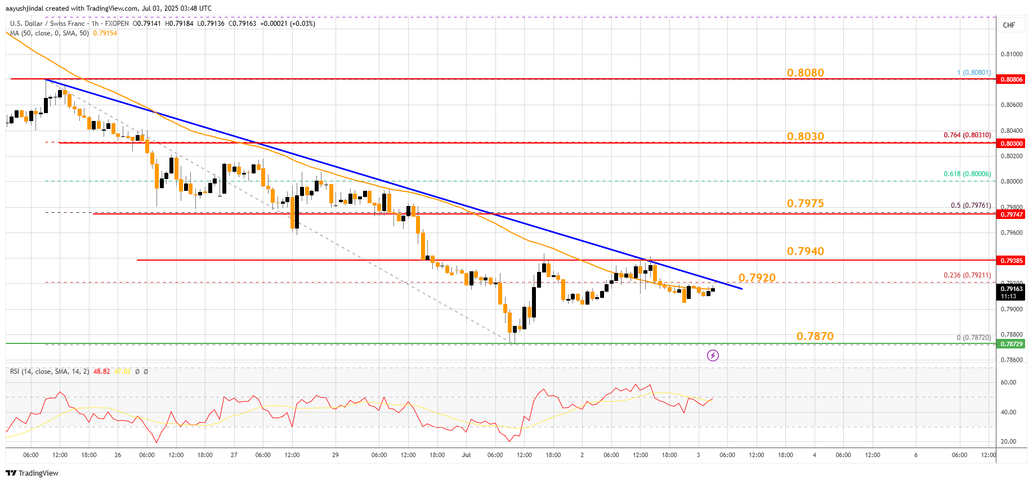Click the Fib label 1 (0.80801)
Viewport: 1033px width, 483px height.
974,73
